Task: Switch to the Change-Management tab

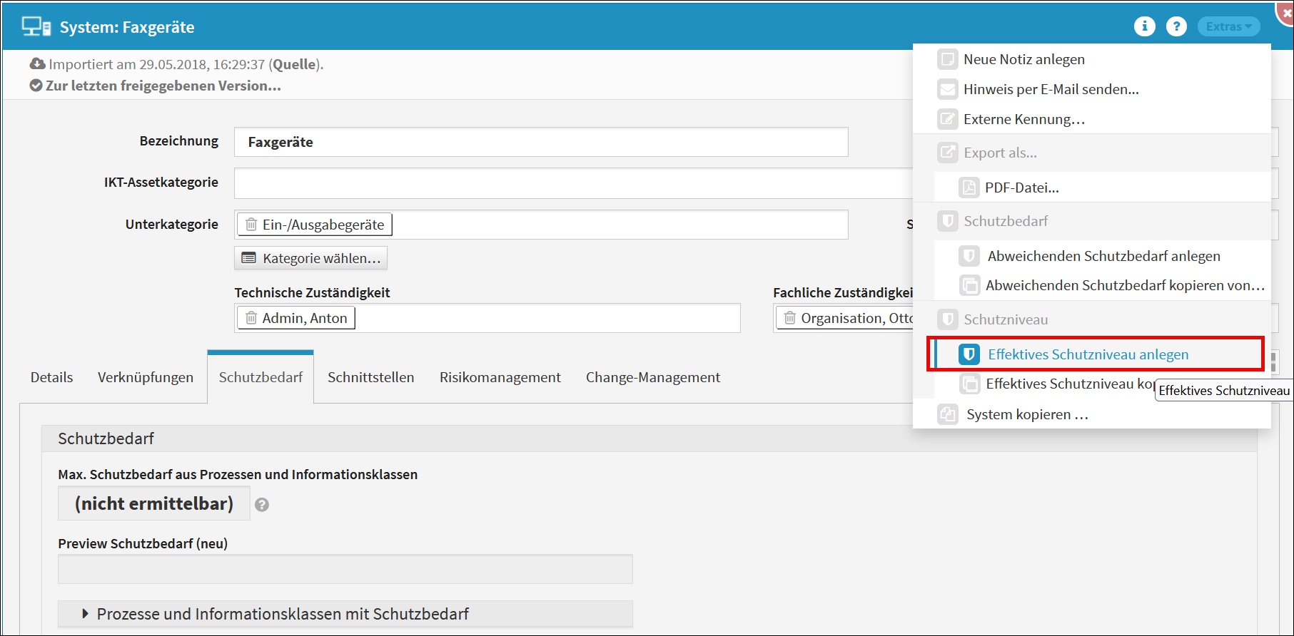Action: point(652,377)
